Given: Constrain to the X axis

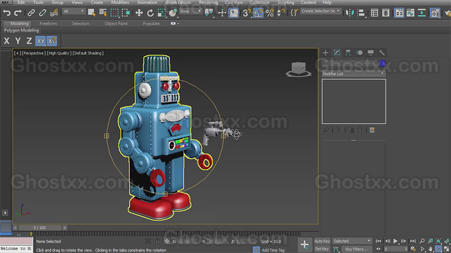Looking at the screenshot, I should coord(7,41).
